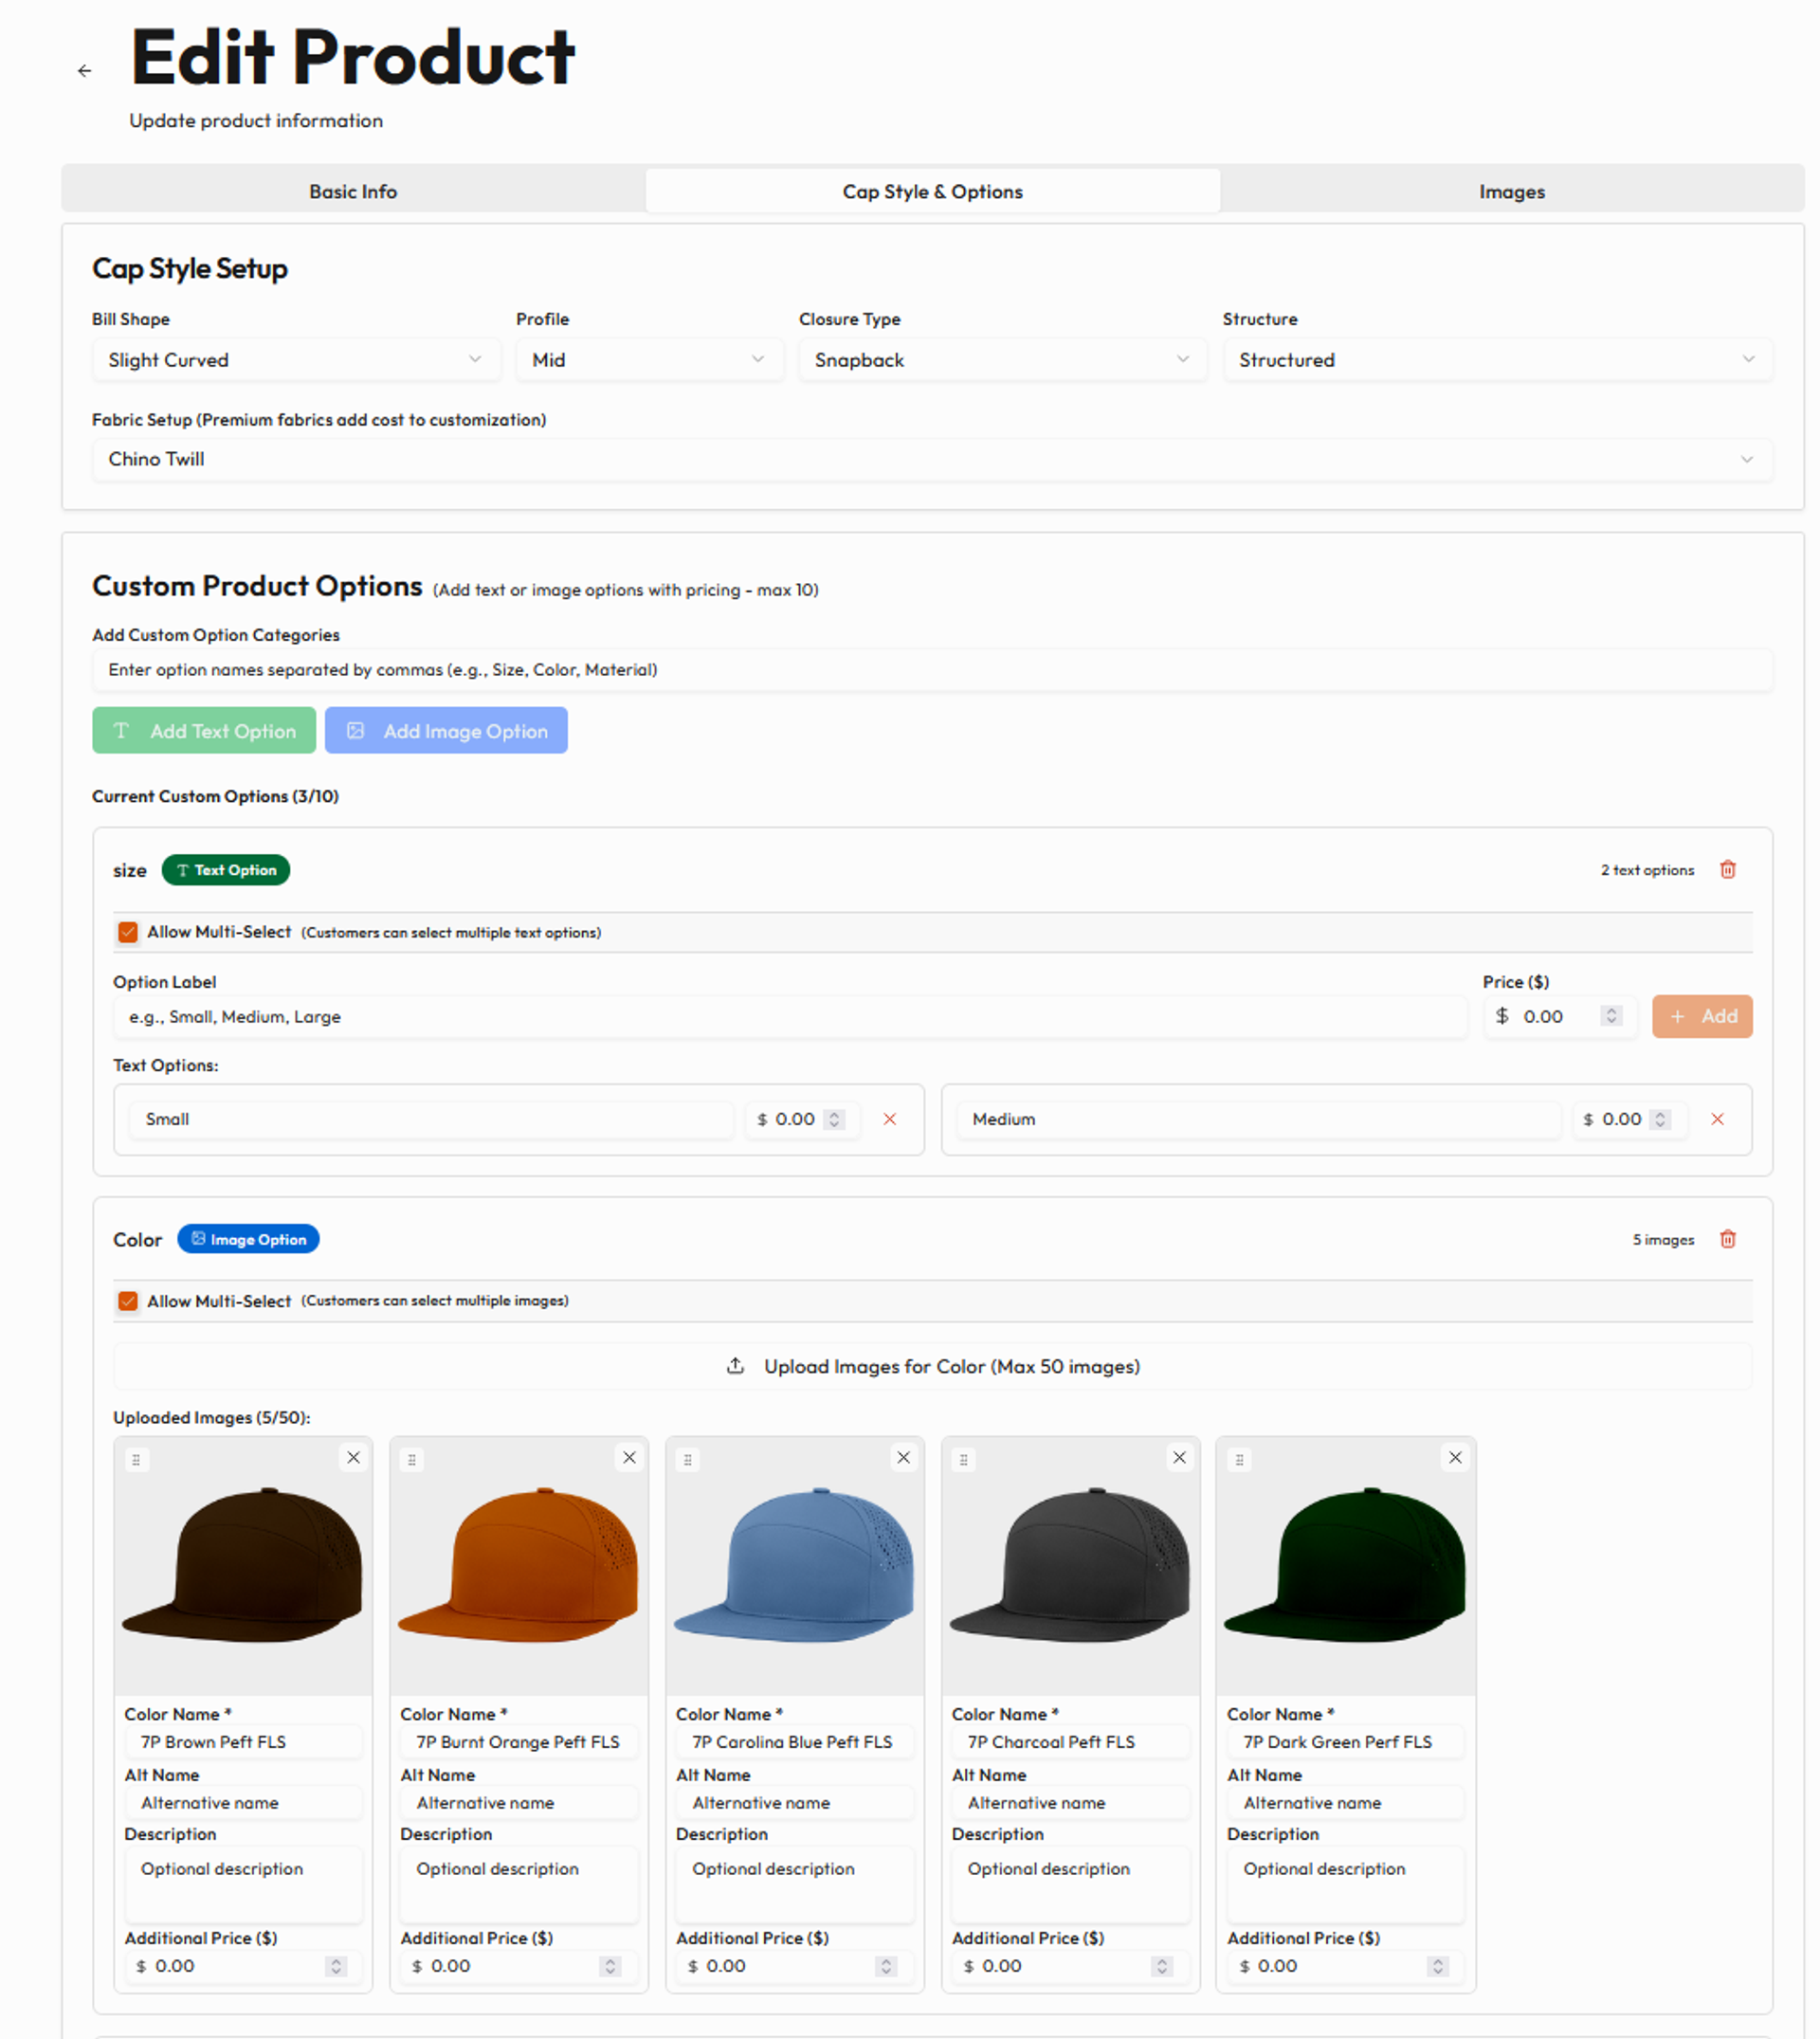
Task: Click the upload icon for Color images
Action: point(735,1366)
